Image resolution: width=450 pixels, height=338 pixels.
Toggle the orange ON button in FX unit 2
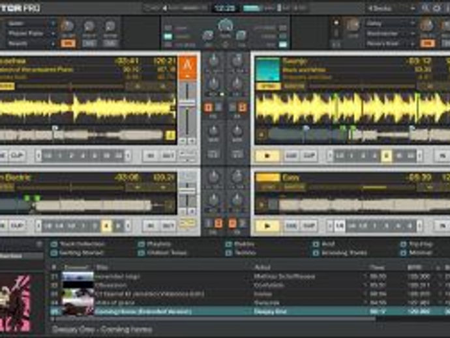click(x=428, y=43)
